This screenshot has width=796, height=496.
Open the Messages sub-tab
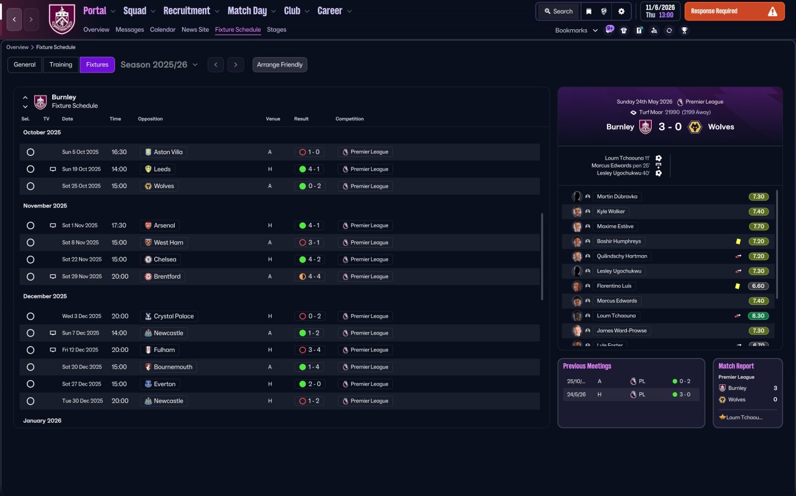[x=129, y=29]
